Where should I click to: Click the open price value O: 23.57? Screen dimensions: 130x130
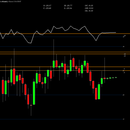pos(47,5)
